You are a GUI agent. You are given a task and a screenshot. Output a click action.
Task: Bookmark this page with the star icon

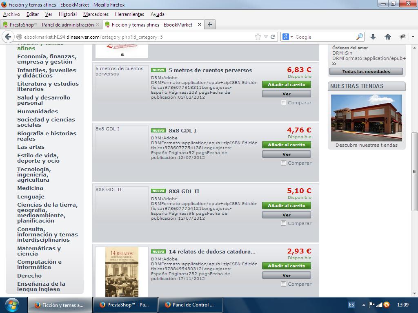point(258,37)
